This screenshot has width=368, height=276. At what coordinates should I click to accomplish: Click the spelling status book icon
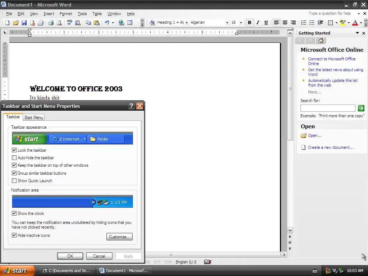[208, 262]
